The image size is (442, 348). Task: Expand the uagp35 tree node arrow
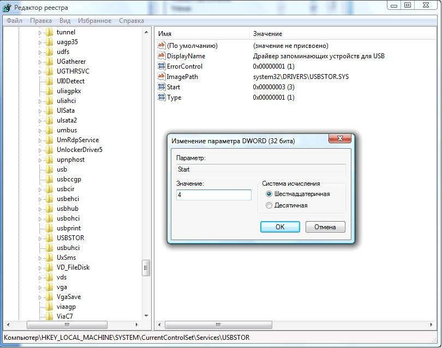40,42
